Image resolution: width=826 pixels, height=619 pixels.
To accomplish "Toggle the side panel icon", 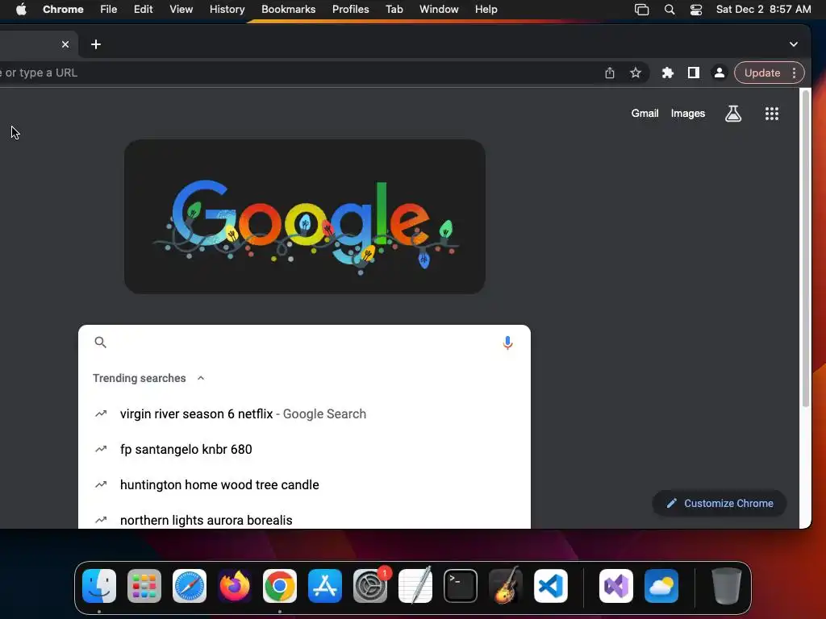I will pos(693,73).
